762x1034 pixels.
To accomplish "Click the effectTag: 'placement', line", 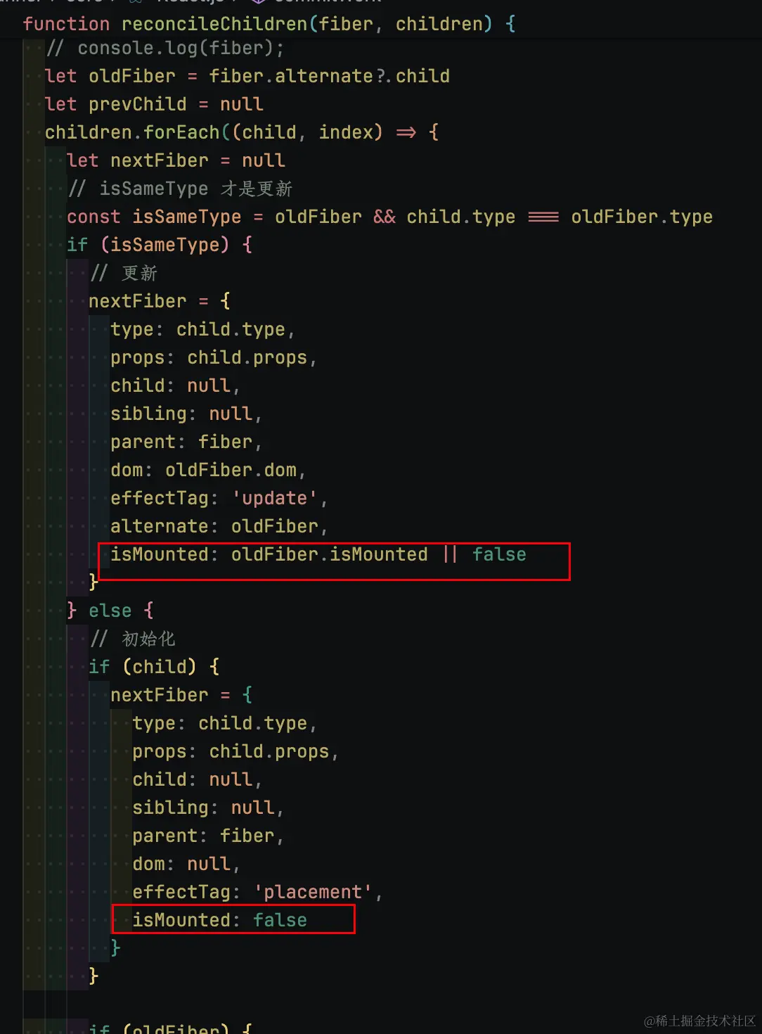I will pyautogui.click(x=257, y=892).
